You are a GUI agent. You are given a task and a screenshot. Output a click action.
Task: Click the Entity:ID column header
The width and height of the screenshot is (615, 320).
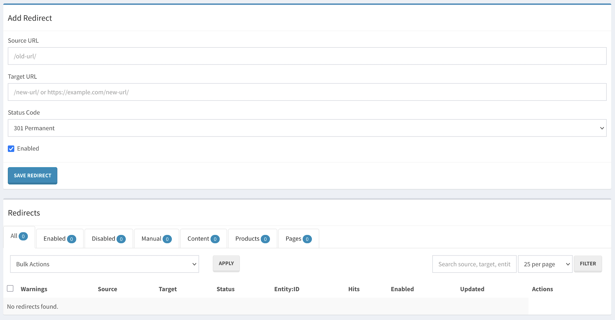tap(287, 289)
